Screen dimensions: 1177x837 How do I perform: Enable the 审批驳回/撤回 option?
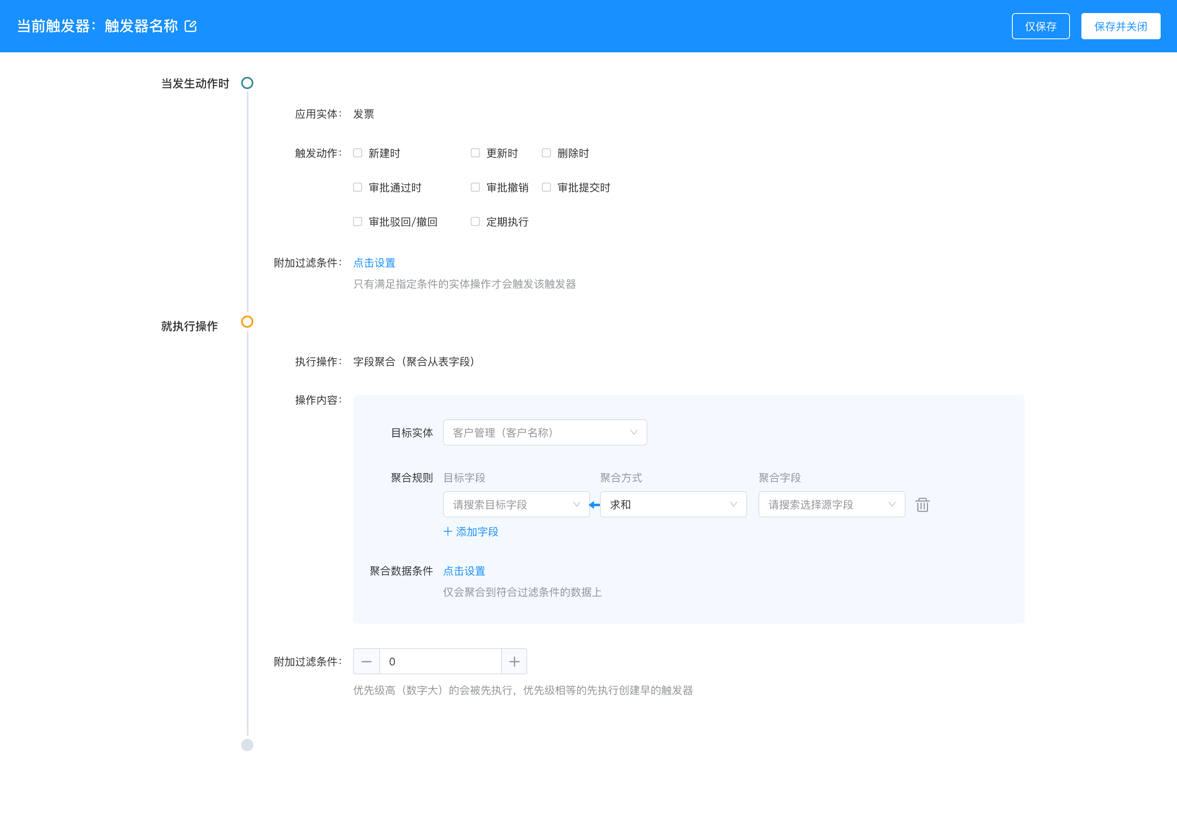pos(358,221)
